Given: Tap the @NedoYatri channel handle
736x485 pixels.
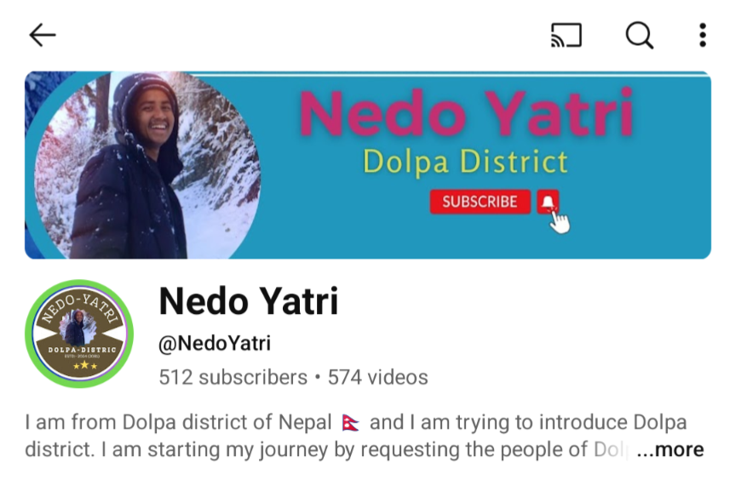Looking at the screenshot, I should click(x=215, y=344).
